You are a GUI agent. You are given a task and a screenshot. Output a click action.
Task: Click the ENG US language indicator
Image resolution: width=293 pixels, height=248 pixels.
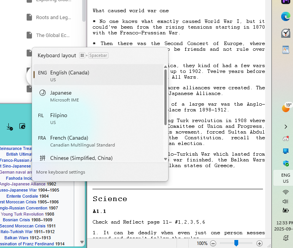[x=285, y=178]
